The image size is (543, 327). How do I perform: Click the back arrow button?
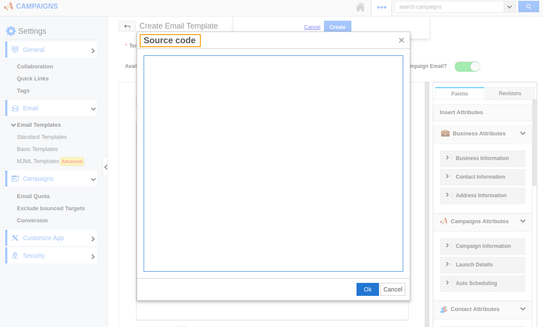click(x=127, y=26)
